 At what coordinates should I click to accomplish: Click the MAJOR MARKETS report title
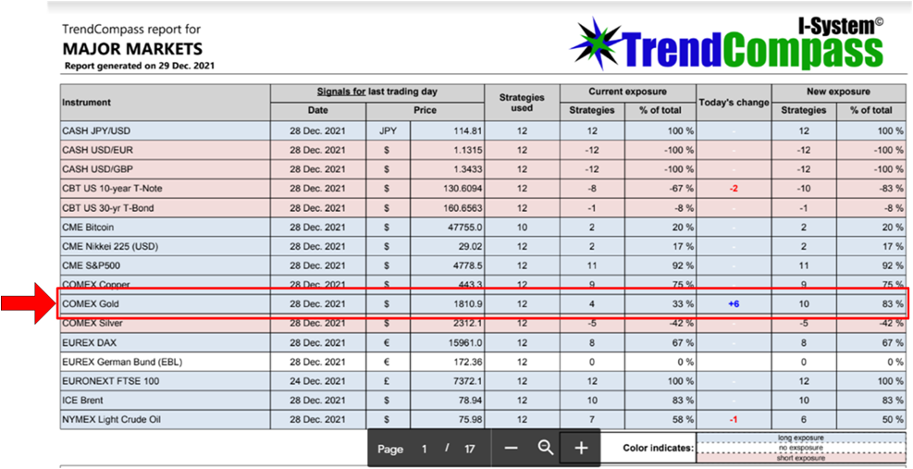click(132, 48)
